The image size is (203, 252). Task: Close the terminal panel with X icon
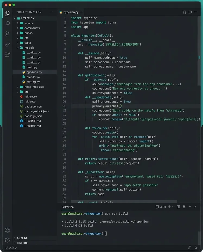coord(196,207)
